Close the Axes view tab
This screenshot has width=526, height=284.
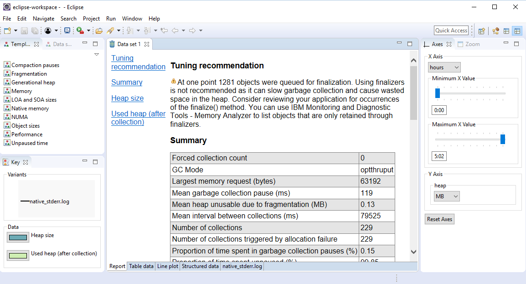tap(449, 44)
